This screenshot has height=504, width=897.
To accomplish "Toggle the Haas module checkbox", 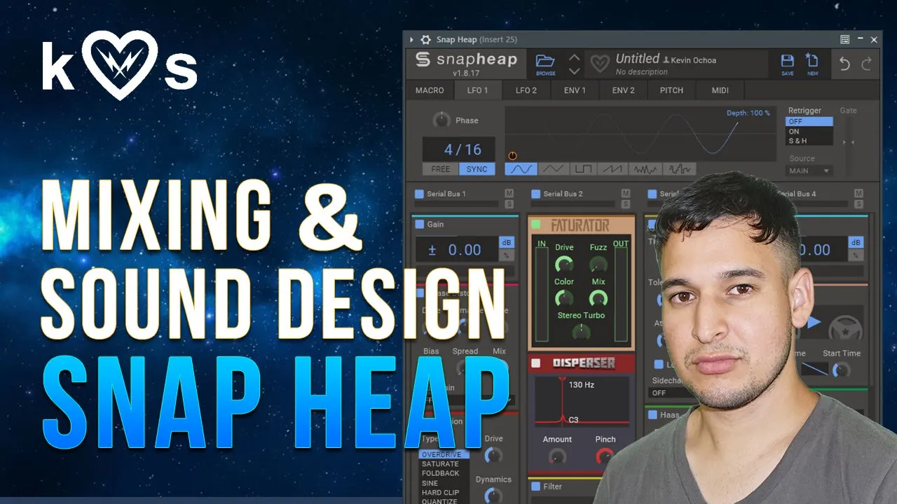I will 652,415.
